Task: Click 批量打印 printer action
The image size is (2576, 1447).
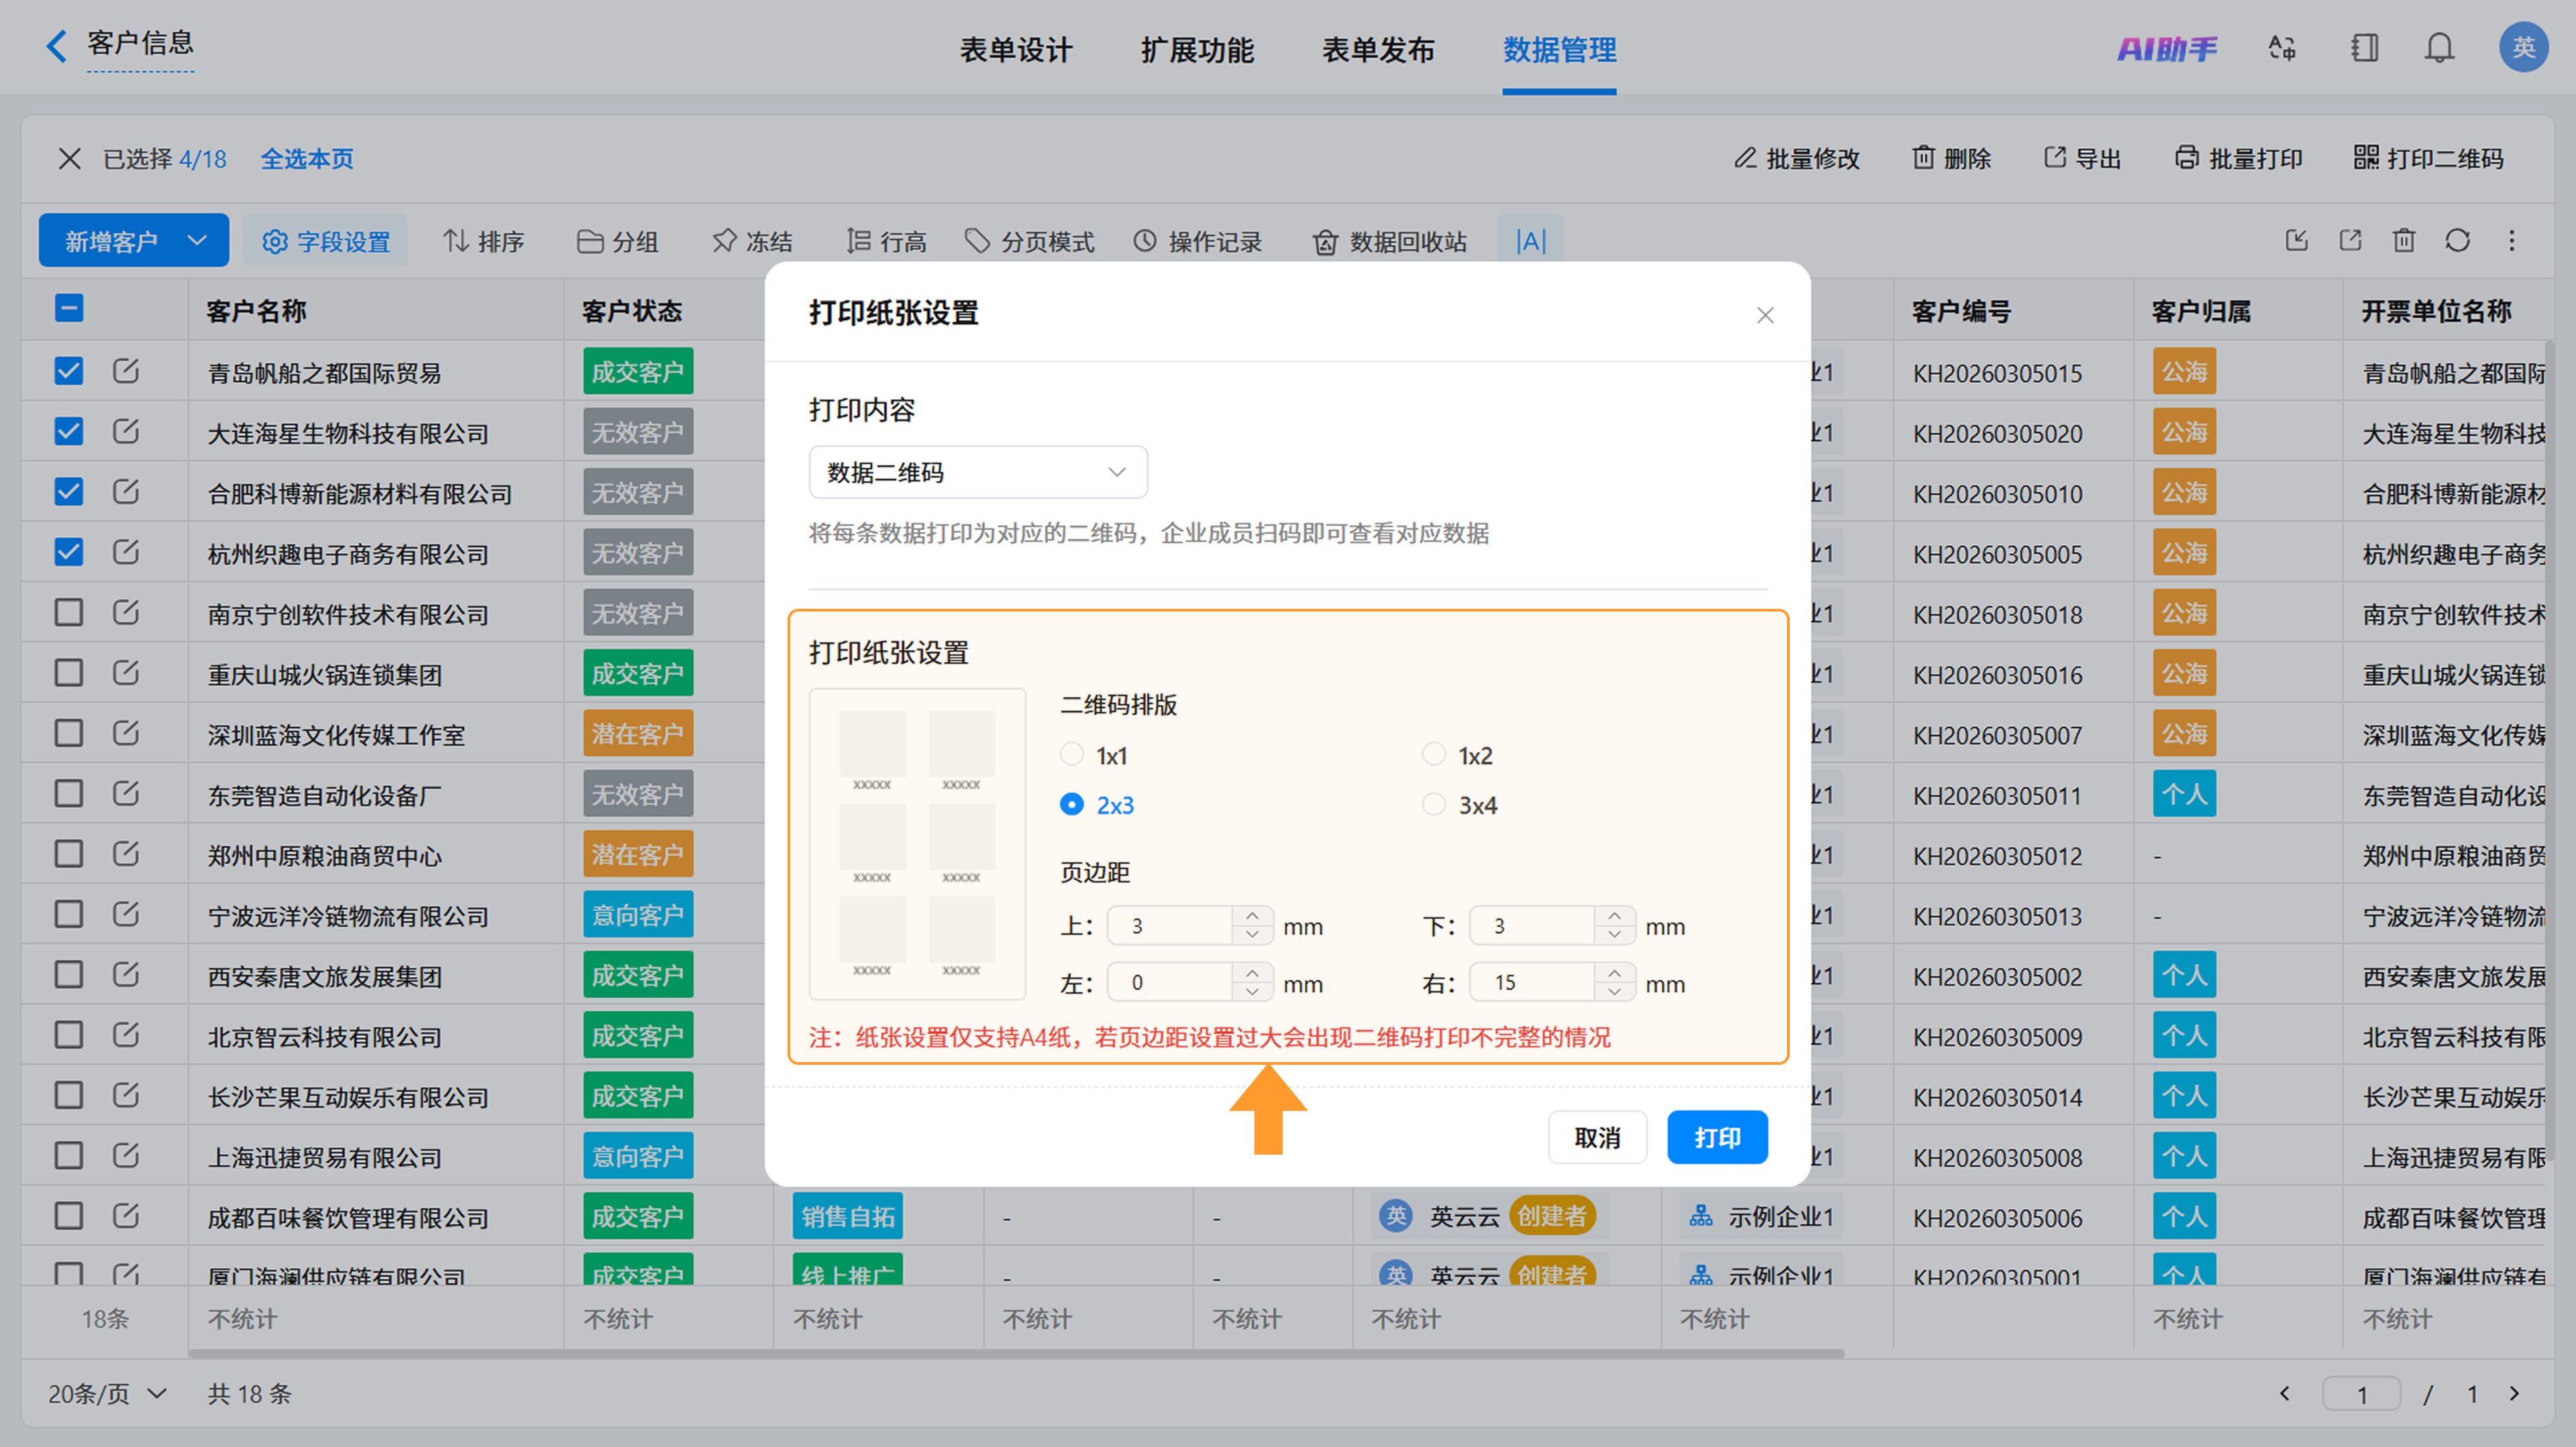Action: pos(2238,159)
